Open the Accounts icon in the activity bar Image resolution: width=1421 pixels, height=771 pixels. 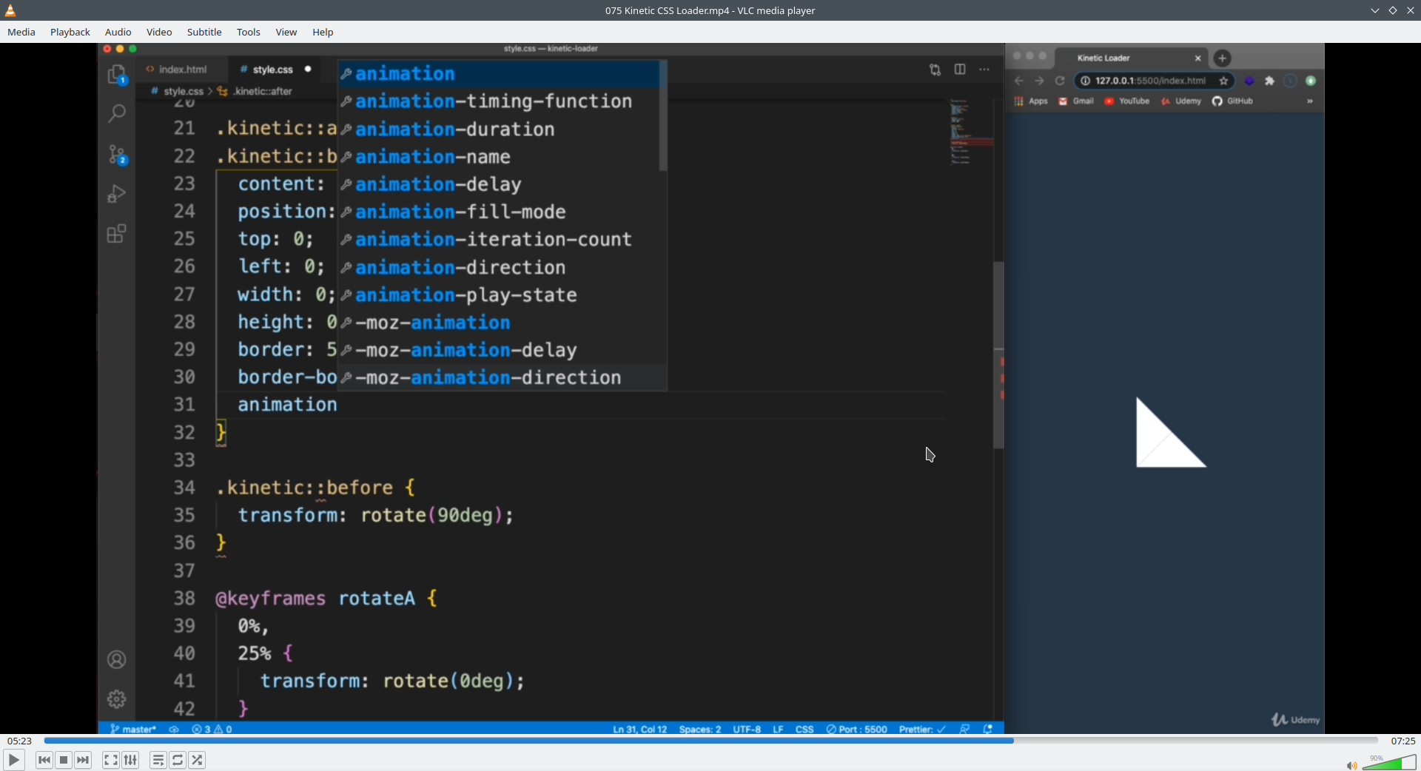(x=117, y=659)
